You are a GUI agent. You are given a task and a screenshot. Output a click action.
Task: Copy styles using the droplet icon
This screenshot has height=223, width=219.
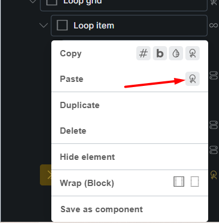click(x=176, y=53)
